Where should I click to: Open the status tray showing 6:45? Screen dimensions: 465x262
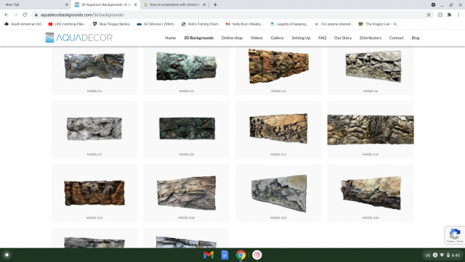(442, 255)
